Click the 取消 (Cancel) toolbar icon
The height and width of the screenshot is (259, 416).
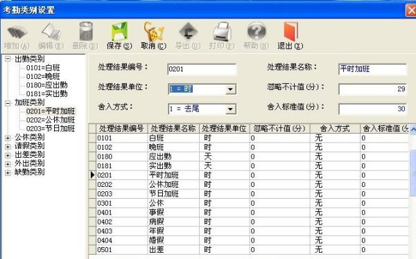tap(154, 31)
